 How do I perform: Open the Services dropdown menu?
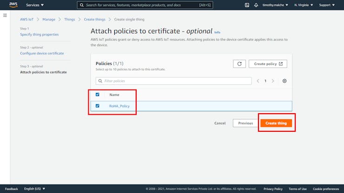[x=35, y=5]
